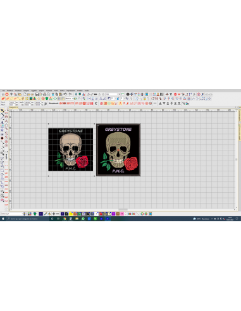Open the weather widget on the taskbar

(x=201, y=219)
